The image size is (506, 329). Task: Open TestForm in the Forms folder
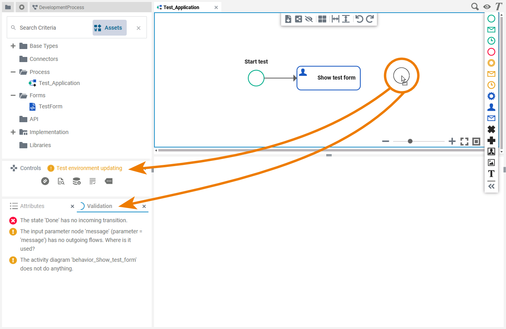click(x=50, y=106)
